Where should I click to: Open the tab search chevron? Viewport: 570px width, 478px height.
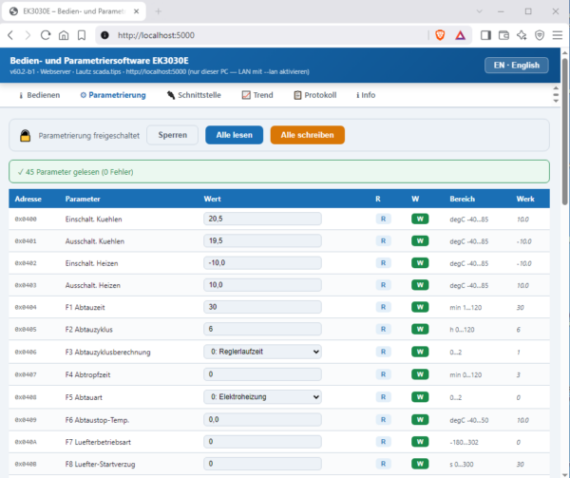(480, 11)
